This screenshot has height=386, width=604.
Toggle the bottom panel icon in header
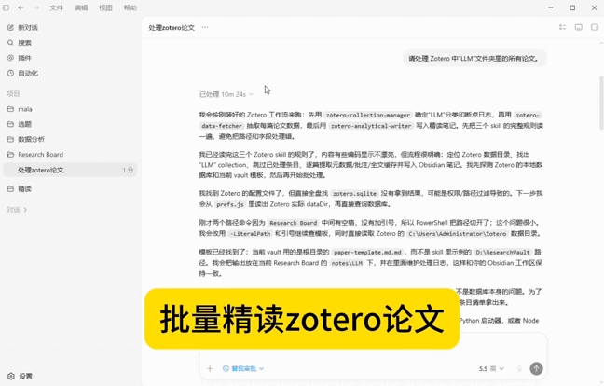pyautogui.click(x=579, y=27)
